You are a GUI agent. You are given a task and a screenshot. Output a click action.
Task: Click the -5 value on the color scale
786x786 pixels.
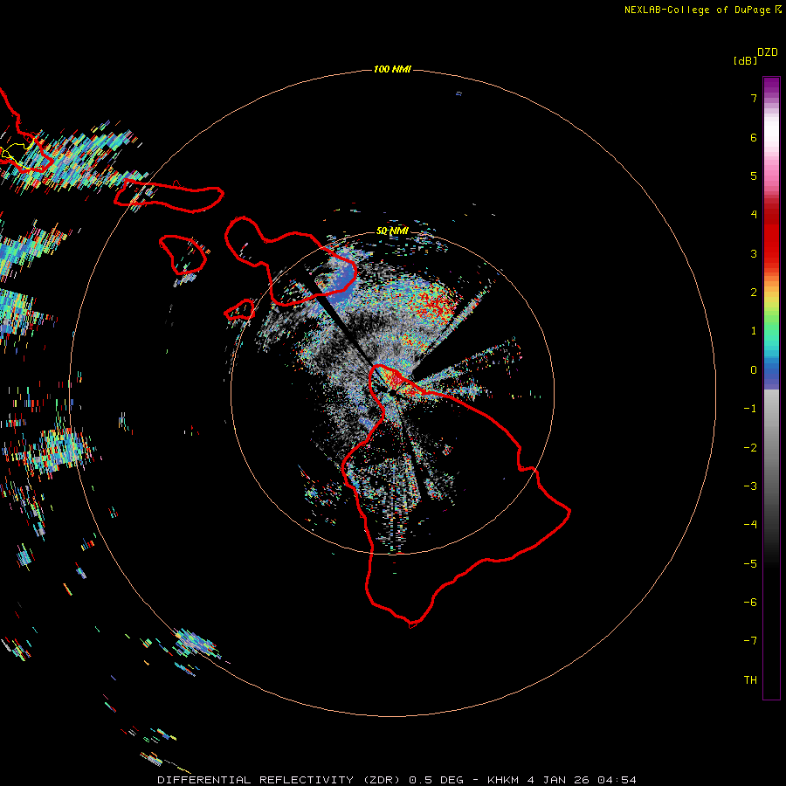(750, 564)
